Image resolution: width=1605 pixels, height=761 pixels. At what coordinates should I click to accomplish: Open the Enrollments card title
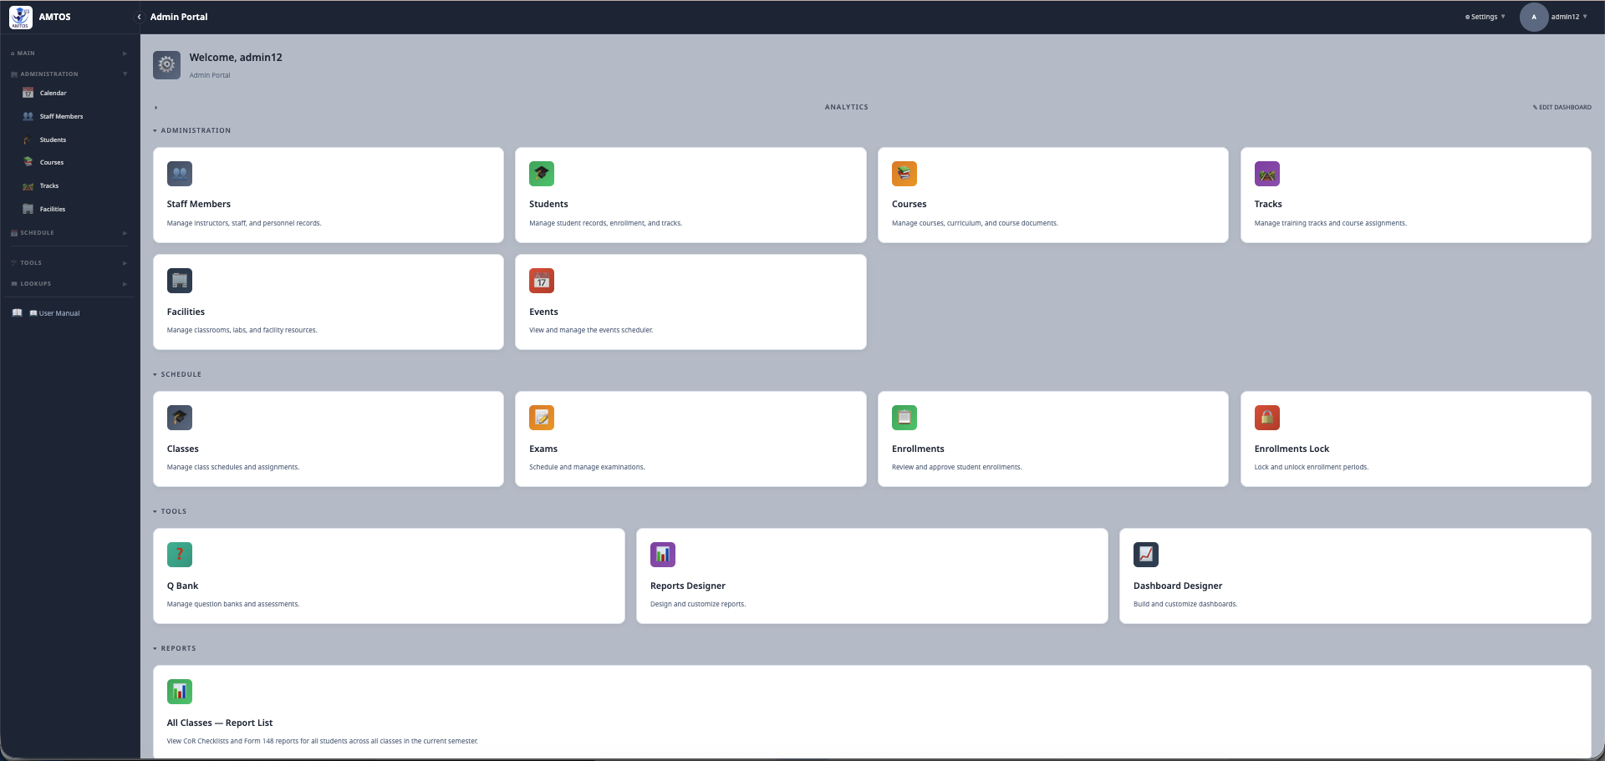[918, 449]
